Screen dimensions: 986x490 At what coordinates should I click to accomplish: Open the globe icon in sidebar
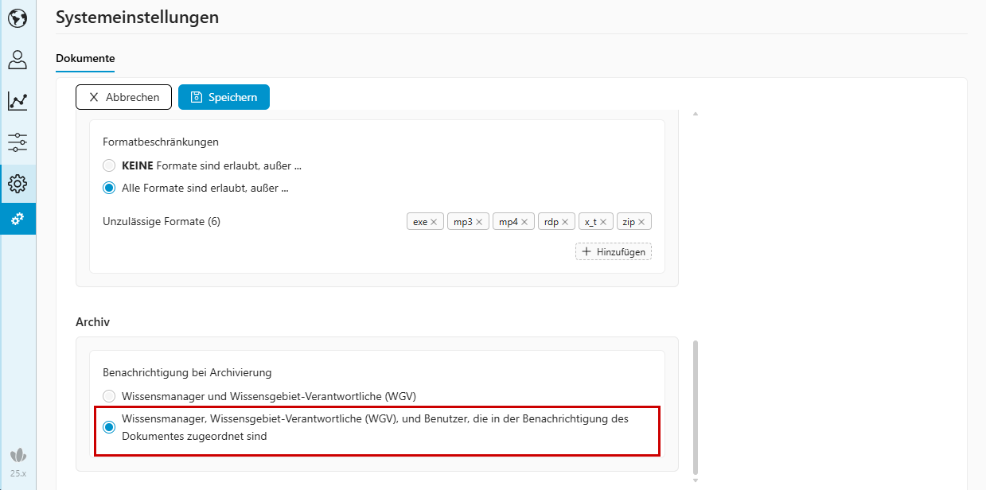18,18
